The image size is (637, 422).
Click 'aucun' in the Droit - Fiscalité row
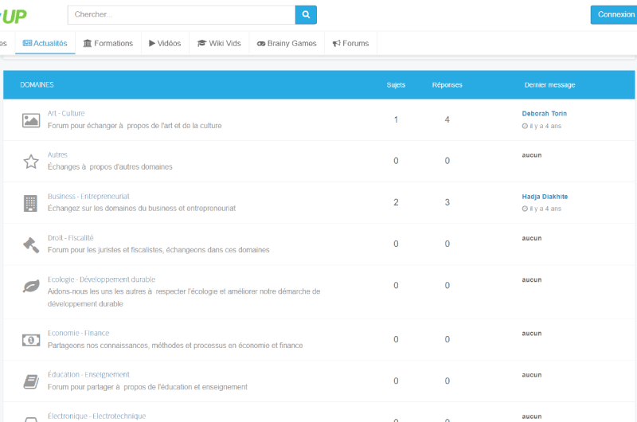coord(532,238)
